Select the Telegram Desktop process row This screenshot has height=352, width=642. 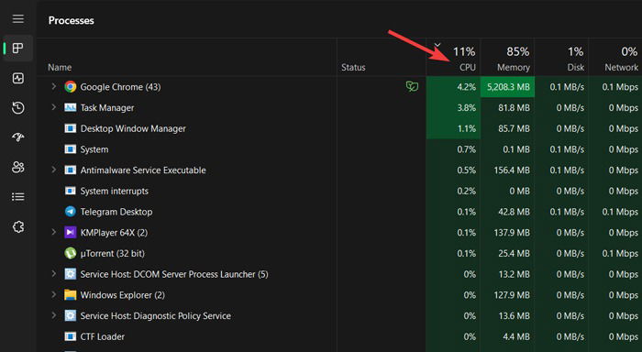(x=339, y=212)
